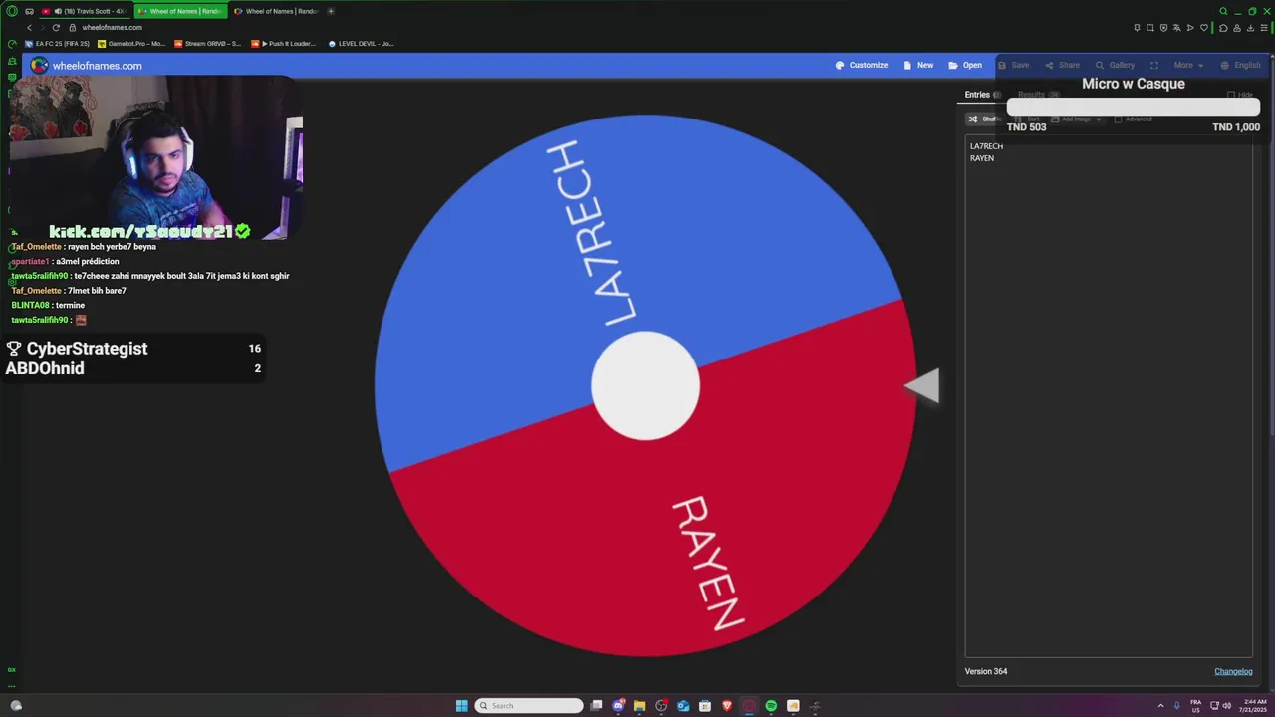Screen dimensions: 1275x717
Task: Create a New wheel
Action: point(918,65)
